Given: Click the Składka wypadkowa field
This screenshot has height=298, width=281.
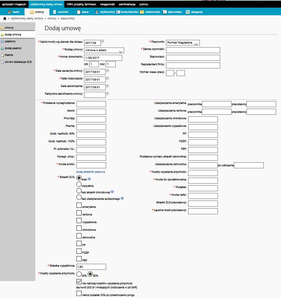Looking at the screenshot, I should [x=91, y=267].
